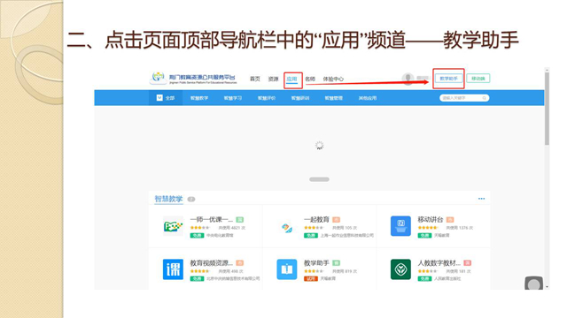Click the 教育视频资源 app title
Viewport: 567px width, 318px height.
tap(212, 263)
